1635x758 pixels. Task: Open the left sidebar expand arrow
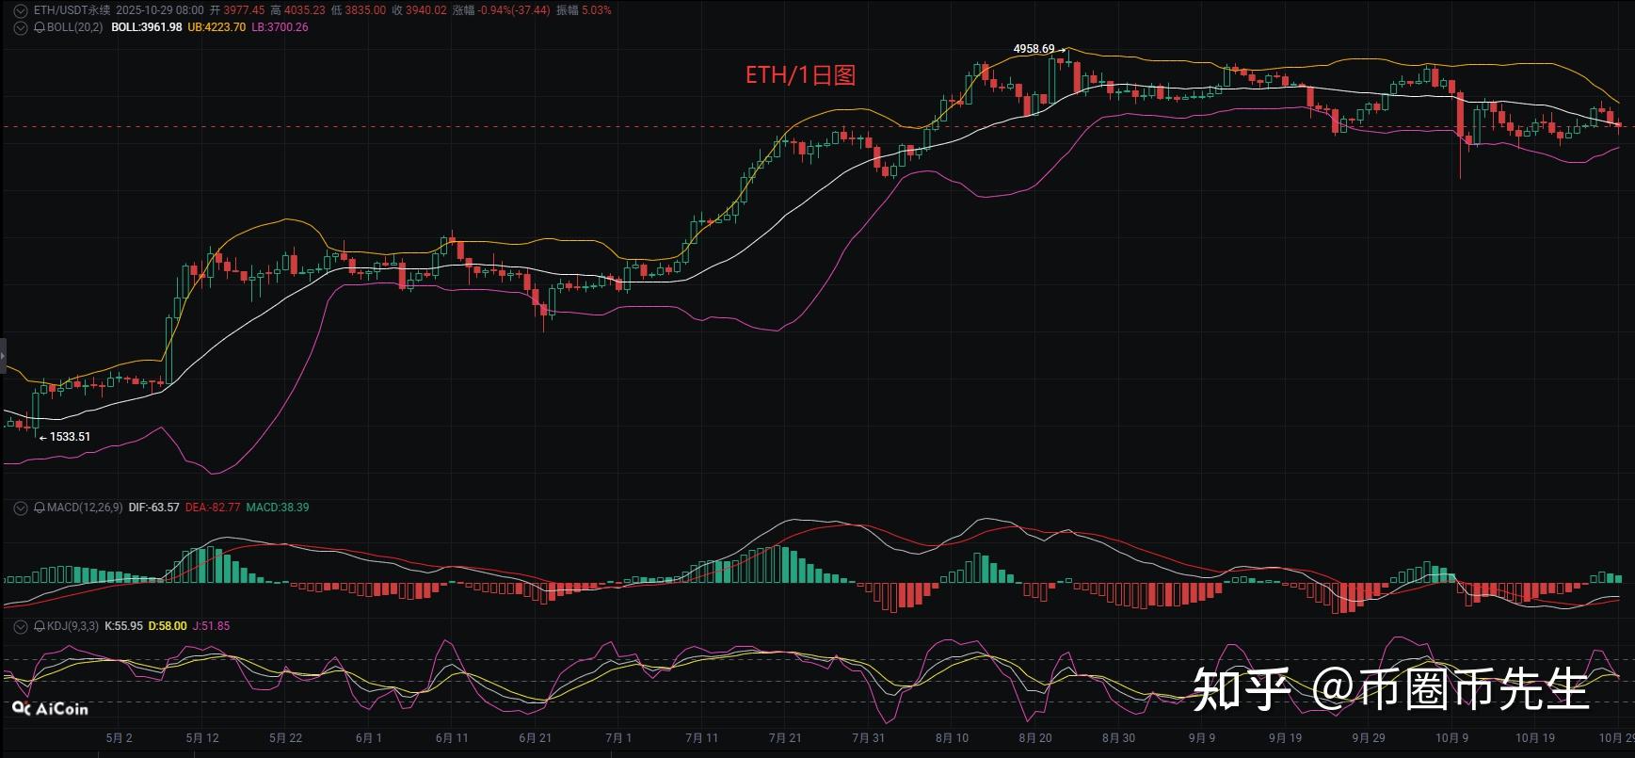pyautogui.click(x=3, y=356)
